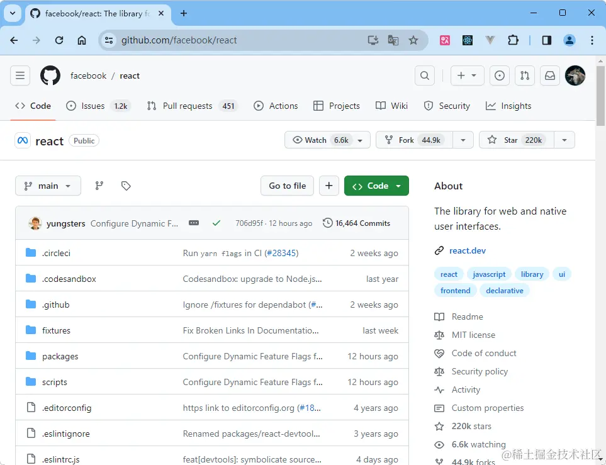Click the page vertical scrollbar thumb
Viewport: 606px width, 465px height.
pos(600,96)
